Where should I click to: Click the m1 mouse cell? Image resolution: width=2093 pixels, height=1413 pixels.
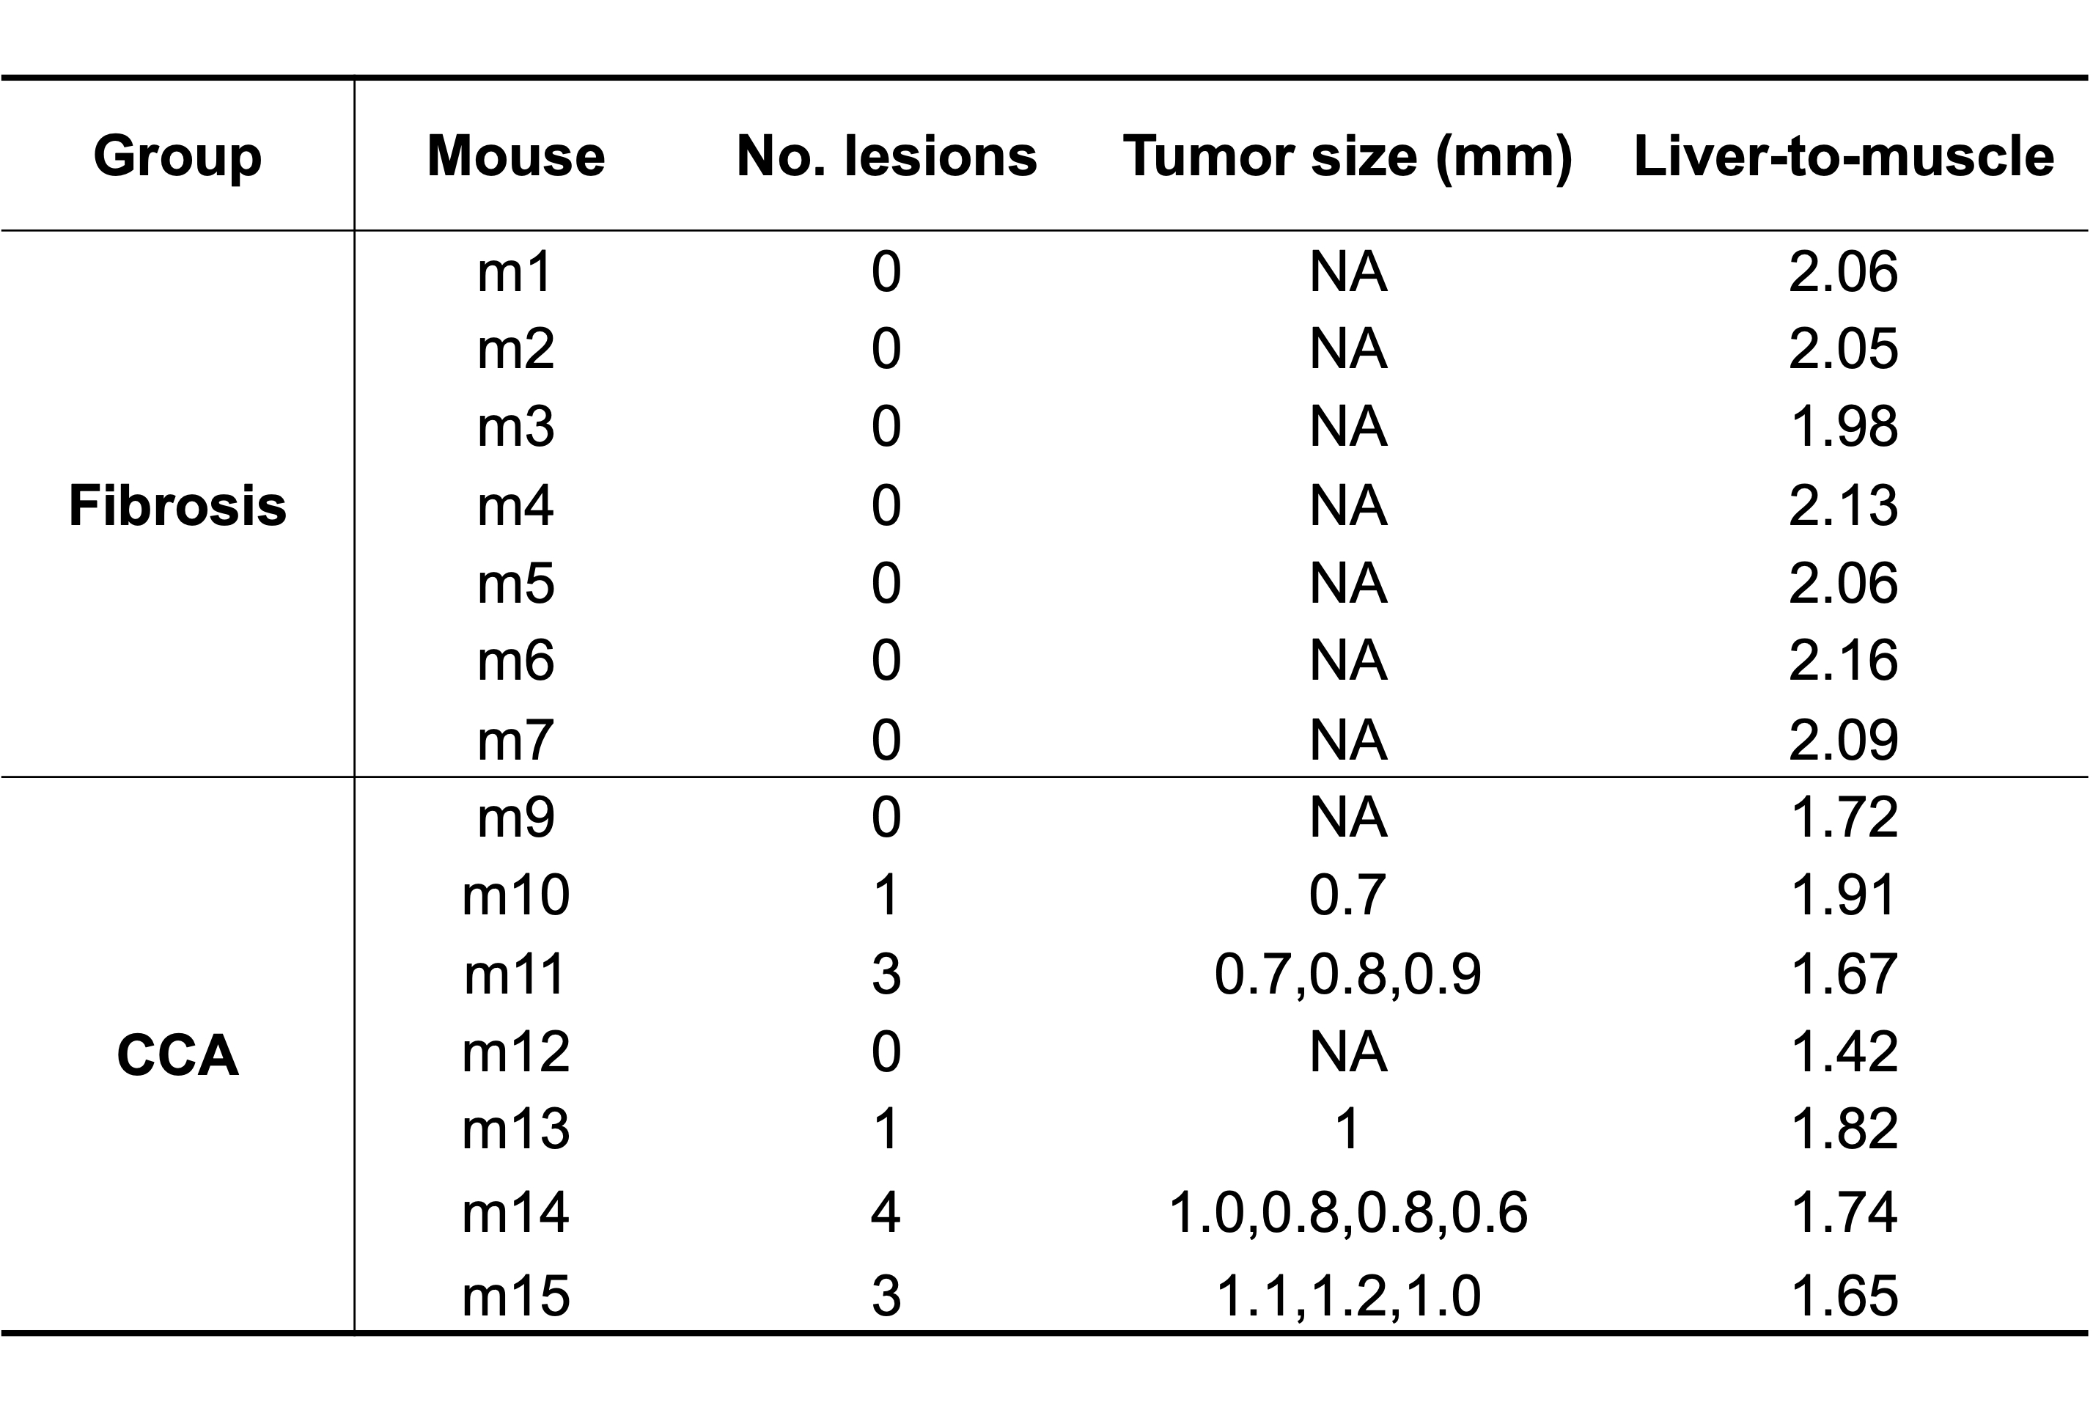pos(515,271)
